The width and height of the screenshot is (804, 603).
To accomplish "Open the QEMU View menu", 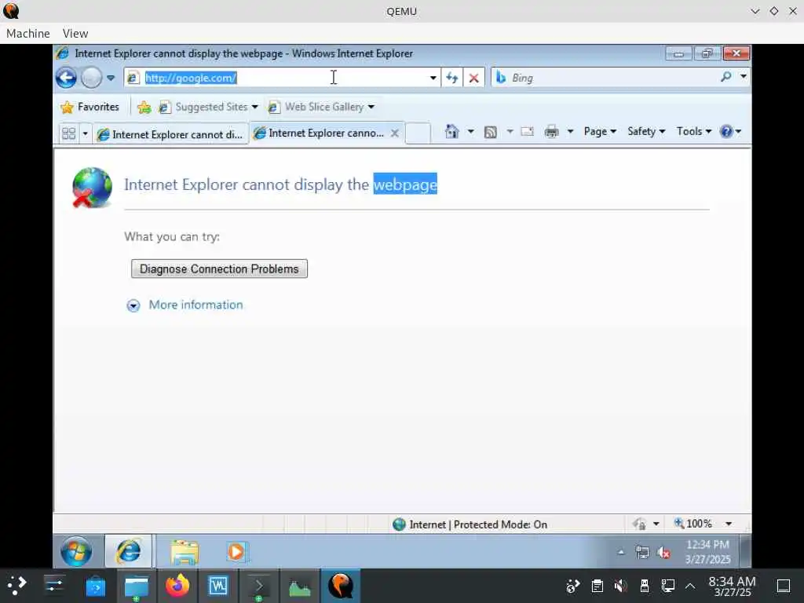I will point(75,33).
